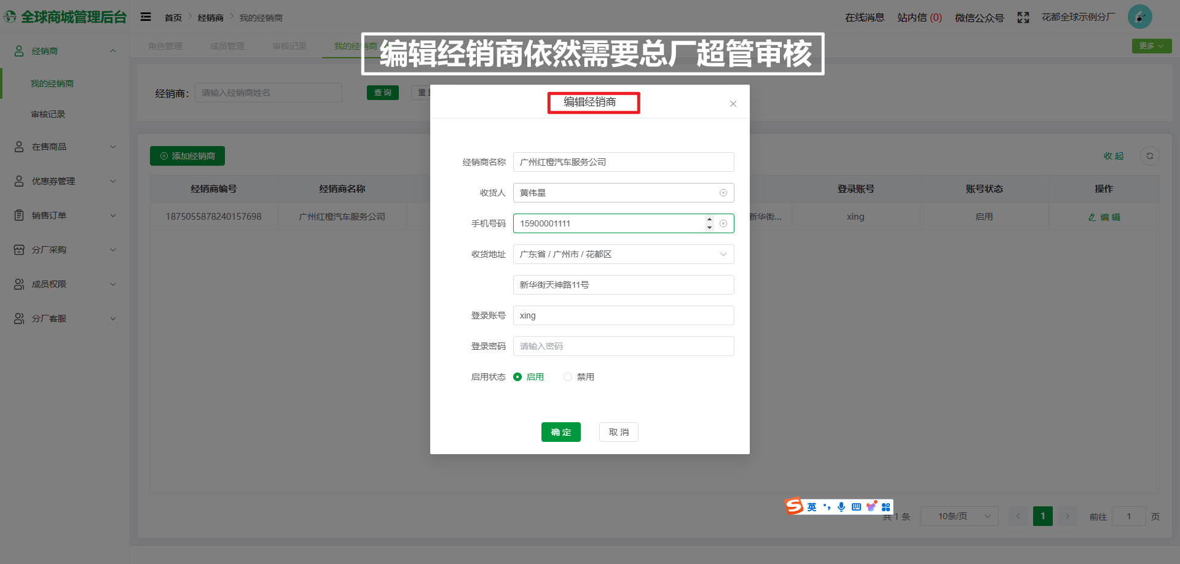Clear the 收货人 field using its circle icon

pos(723,193)
